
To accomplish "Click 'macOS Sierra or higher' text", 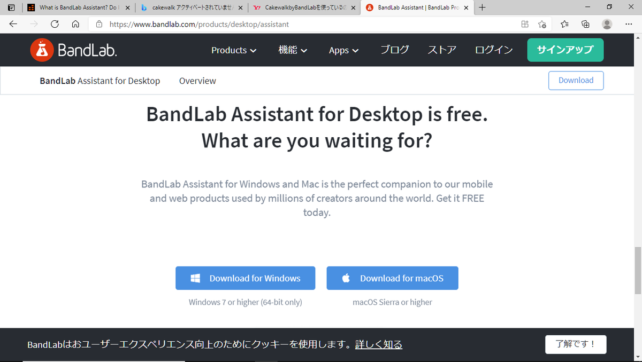I will point(393,302).
